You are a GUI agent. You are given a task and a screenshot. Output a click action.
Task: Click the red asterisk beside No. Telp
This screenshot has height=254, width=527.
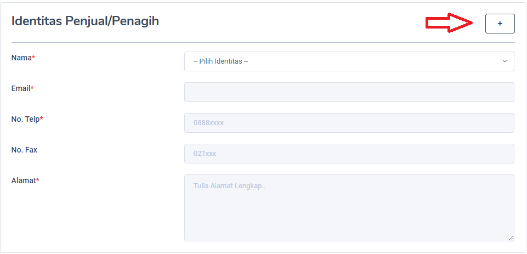point(42,119)
